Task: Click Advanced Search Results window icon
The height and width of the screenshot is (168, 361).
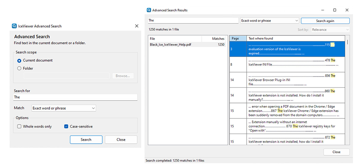Action: point(149,10)
